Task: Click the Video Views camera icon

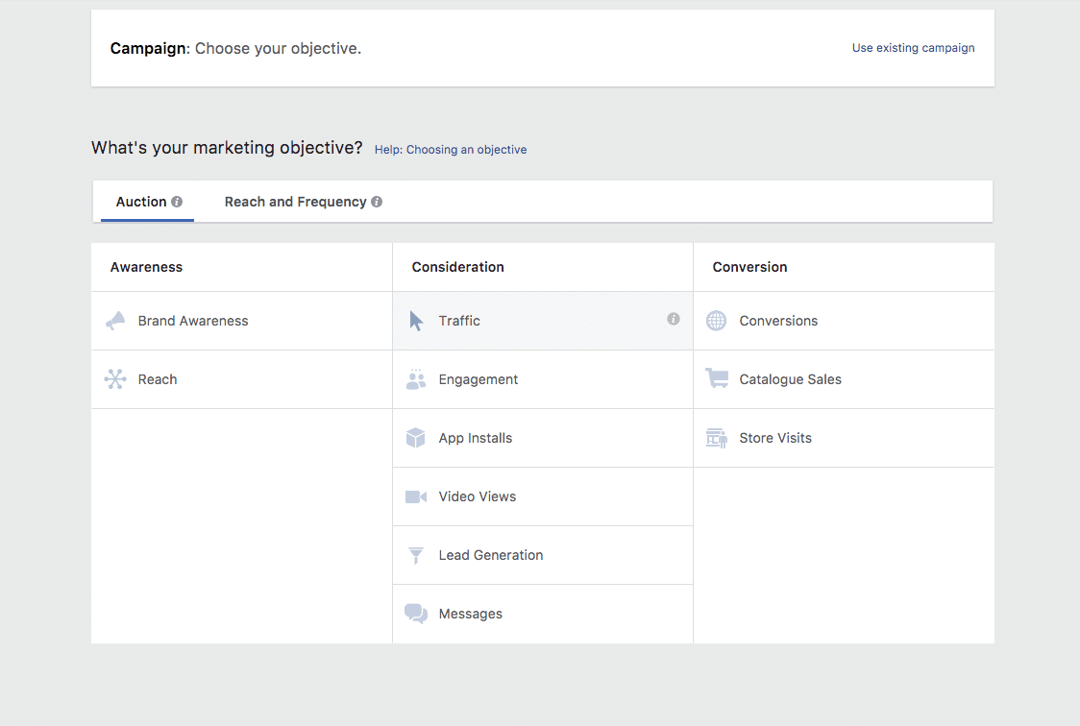Action: [416, 496]
